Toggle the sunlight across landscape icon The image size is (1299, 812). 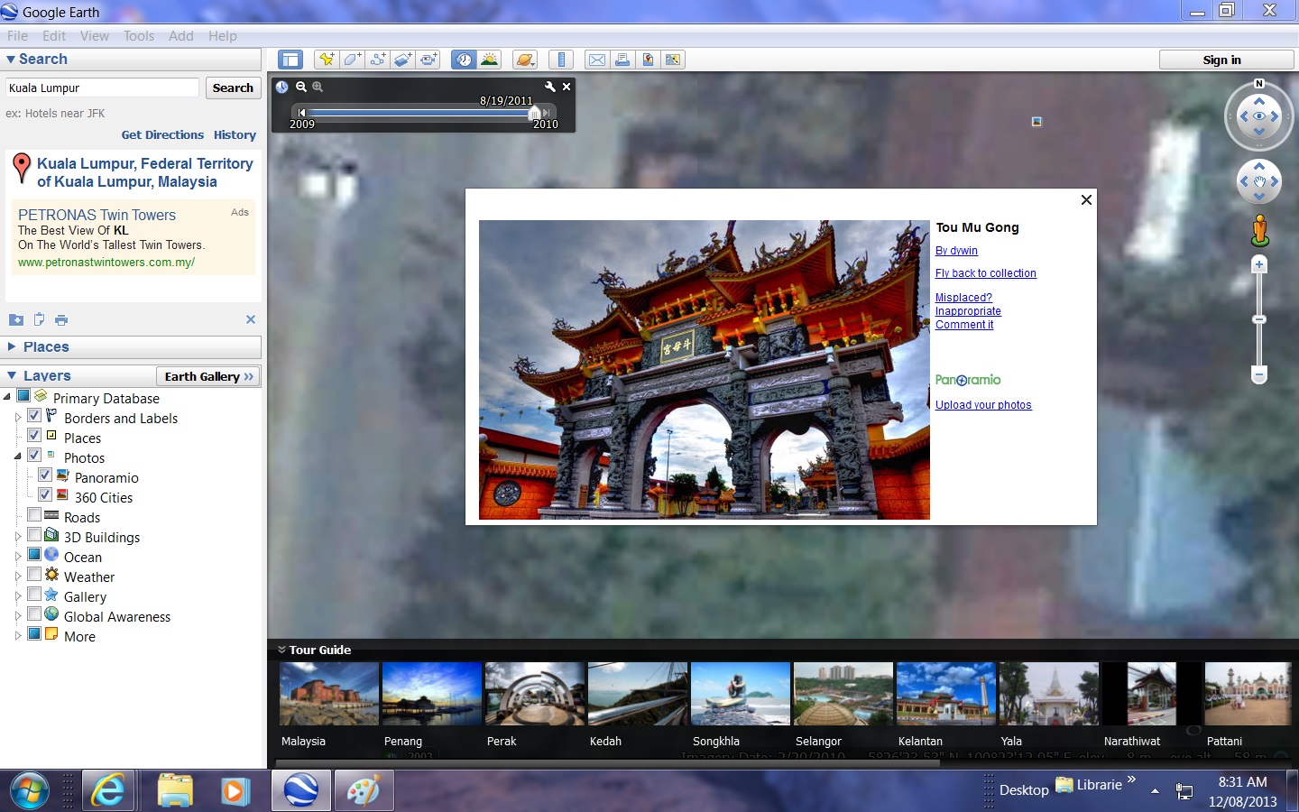(x=489, y=60)
